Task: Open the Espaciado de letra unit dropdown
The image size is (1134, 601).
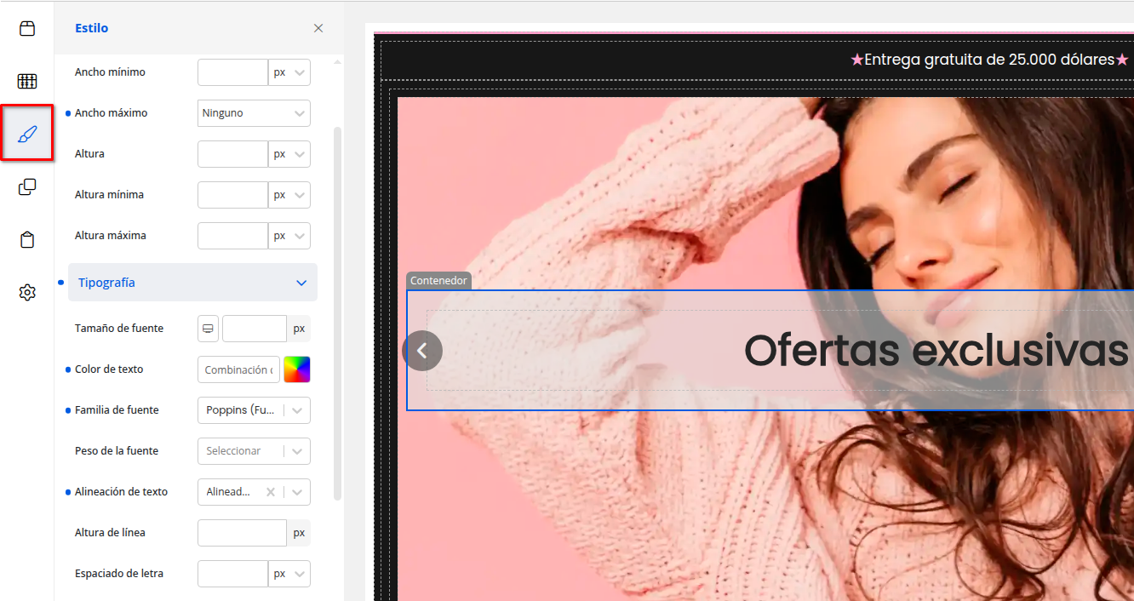Action: coord(289,574)
